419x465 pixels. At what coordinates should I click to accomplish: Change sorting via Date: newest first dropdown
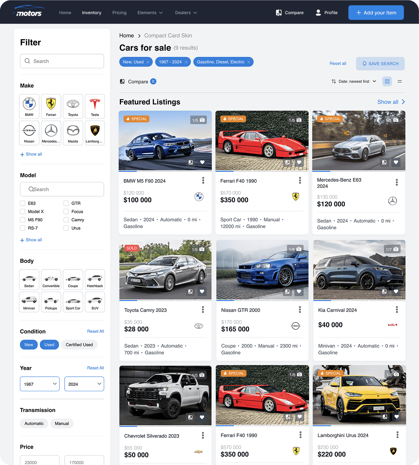(x=353, y=81)
